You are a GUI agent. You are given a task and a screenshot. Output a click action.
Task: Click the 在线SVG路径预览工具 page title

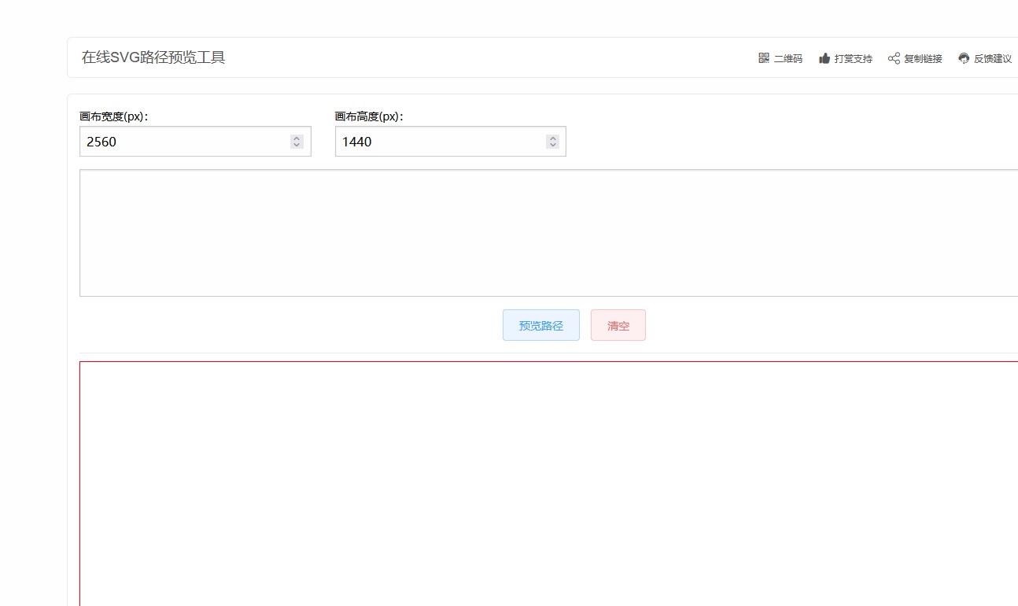point(153,57)
